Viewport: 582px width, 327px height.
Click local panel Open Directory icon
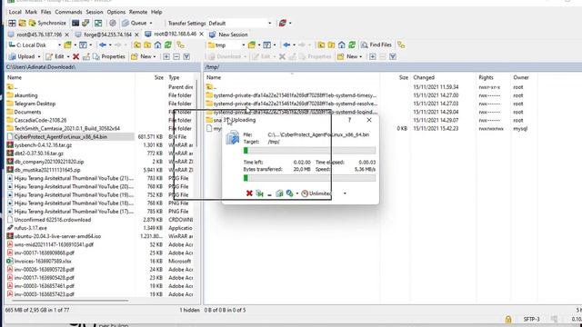67,45
